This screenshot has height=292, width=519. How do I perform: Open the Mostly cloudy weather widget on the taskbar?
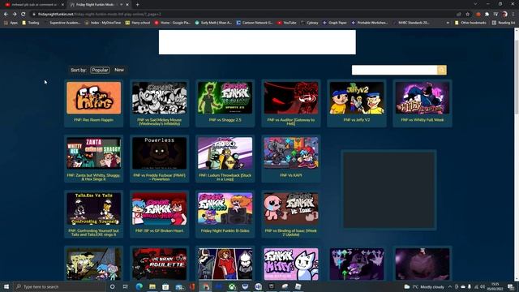pos(424,286)
